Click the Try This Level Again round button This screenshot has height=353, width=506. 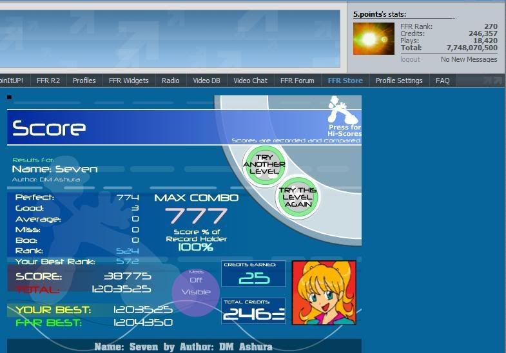[297, 196]
